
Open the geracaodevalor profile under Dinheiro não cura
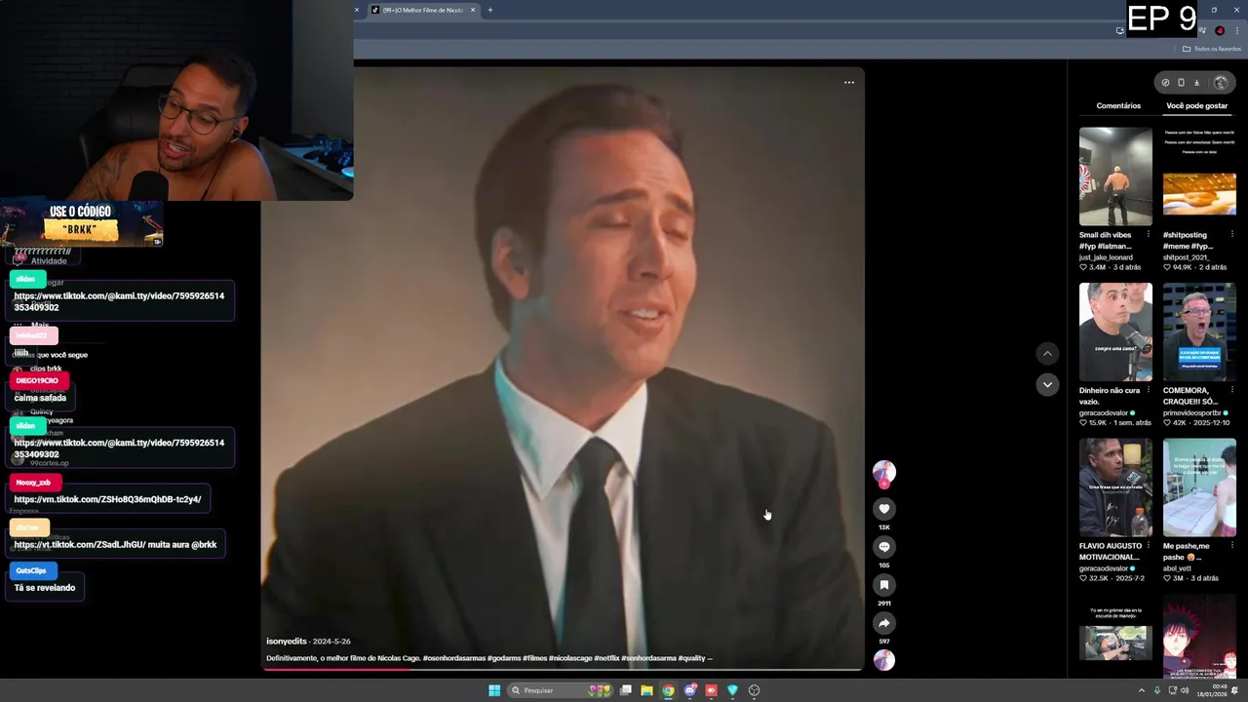(1104, 413)
